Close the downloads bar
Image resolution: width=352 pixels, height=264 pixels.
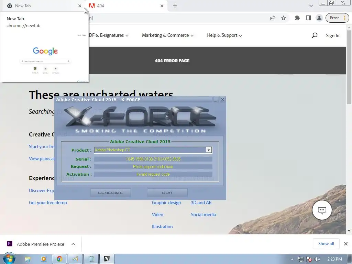(x=346, y=244)
